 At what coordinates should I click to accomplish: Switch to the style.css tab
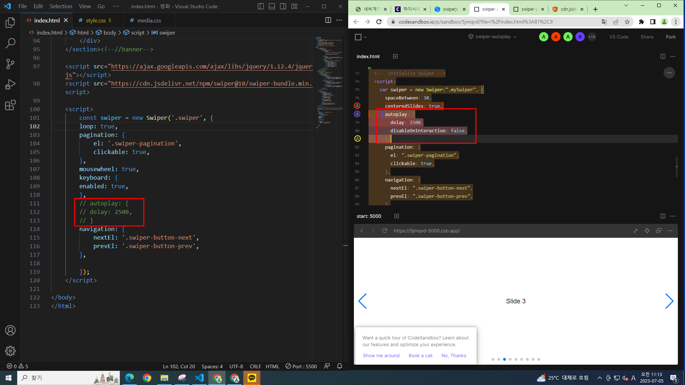96,21
